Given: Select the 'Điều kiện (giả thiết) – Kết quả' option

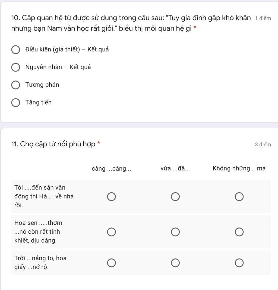Looking at the screenshot, I should click(x=16, y=50).
